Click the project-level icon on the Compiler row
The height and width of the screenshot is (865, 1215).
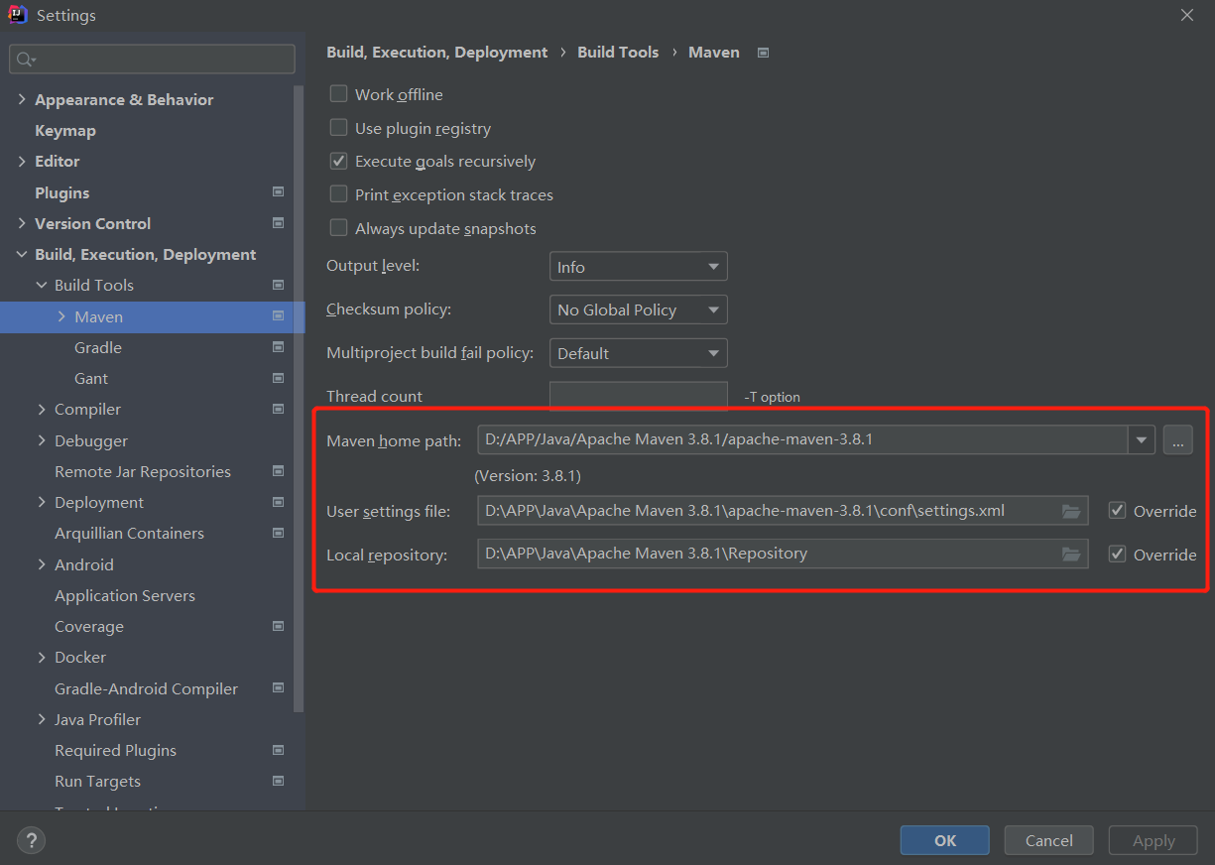(x=278, y=409)
